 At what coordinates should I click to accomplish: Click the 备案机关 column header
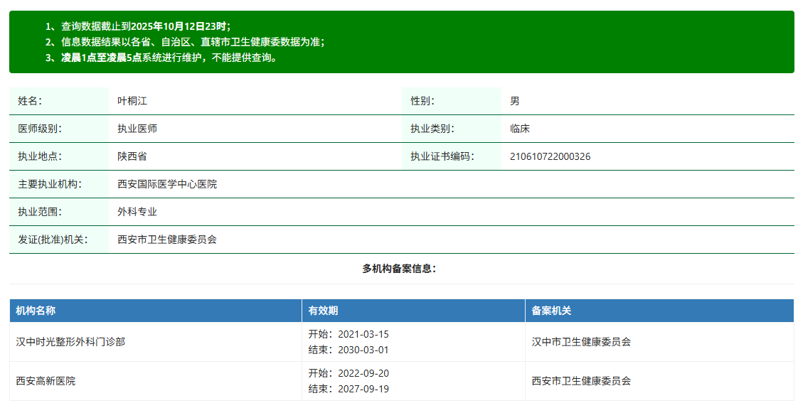click(x=552, y=311)
